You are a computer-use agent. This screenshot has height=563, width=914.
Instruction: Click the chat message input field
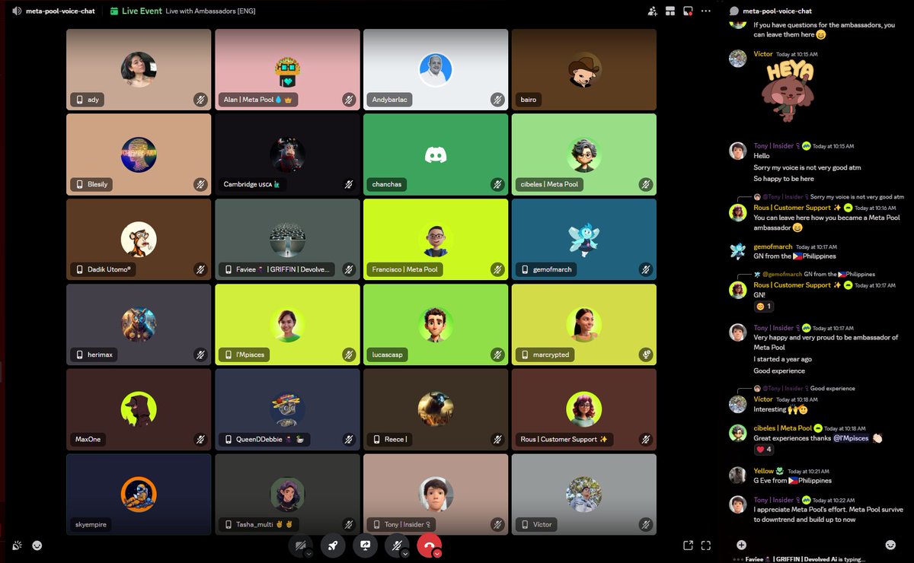[815, 545]
